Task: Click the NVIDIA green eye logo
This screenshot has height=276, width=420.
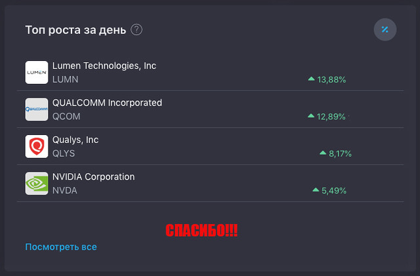Action: pyautogui.click(x=37, y=183)
